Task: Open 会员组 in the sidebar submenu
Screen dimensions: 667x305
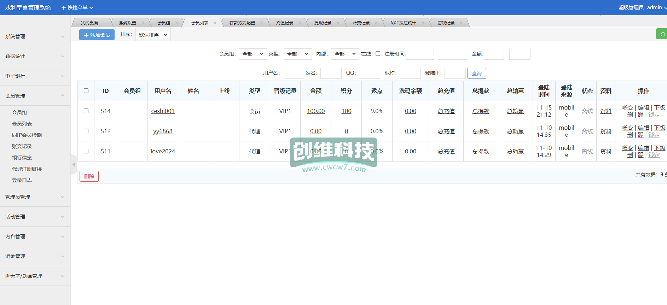Action: [x=19, y=112]
